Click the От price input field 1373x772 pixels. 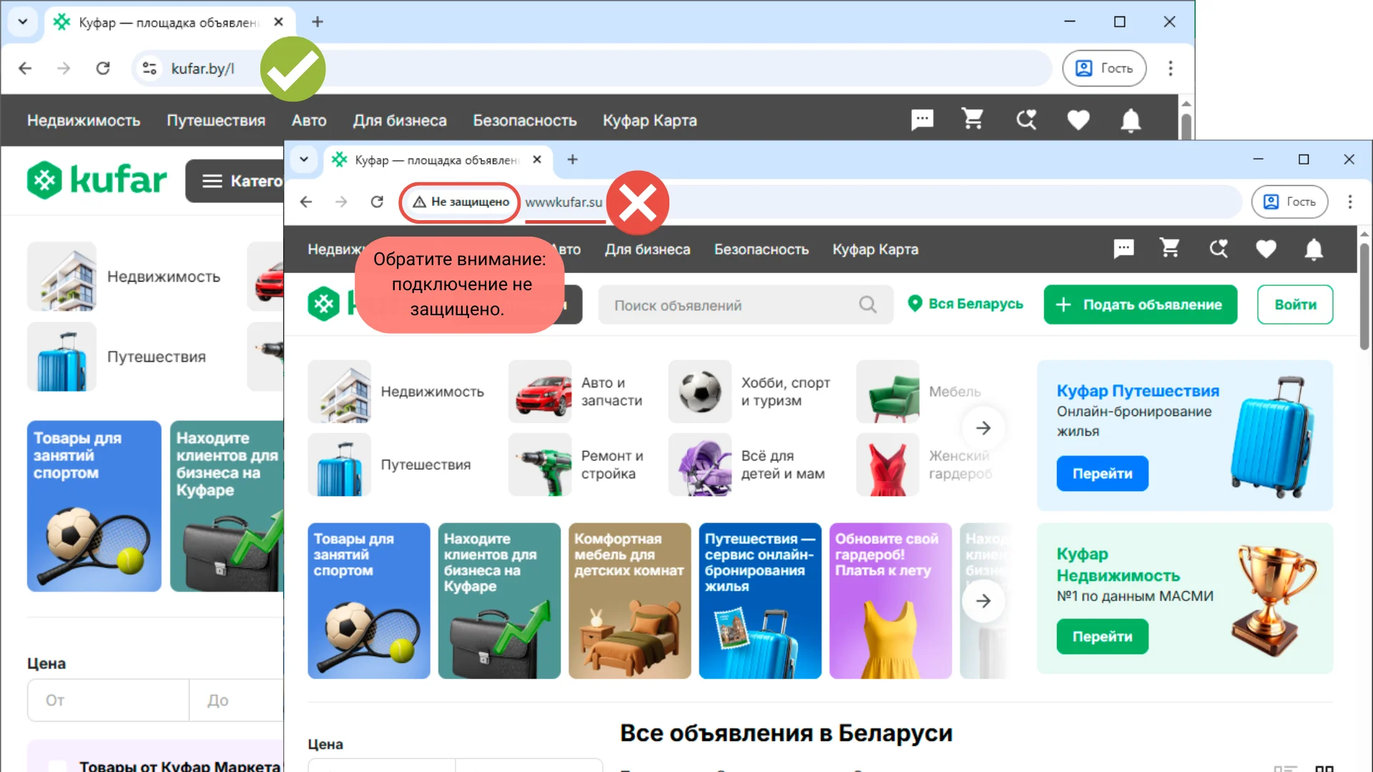[107, 700]
